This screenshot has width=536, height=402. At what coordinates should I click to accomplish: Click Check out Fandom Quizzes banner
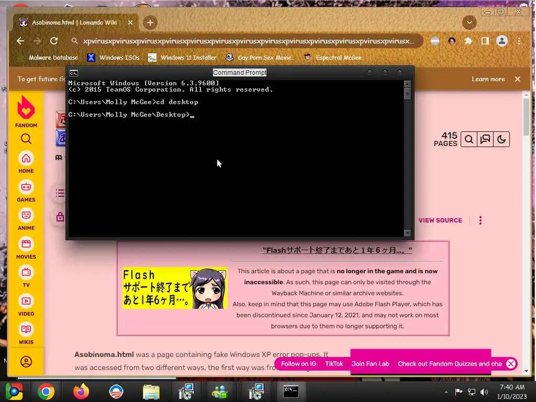[x=450, y=364]
